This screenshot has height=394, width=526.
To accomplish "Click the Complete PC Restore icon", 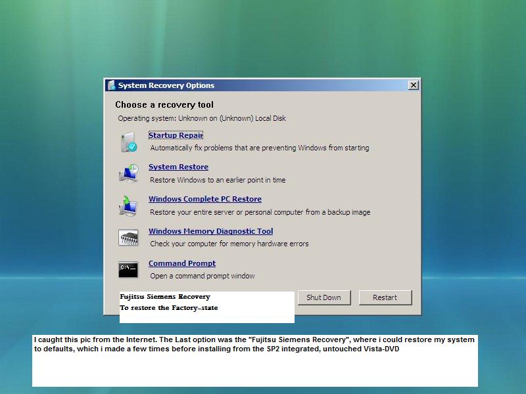I will click(128, 206).
